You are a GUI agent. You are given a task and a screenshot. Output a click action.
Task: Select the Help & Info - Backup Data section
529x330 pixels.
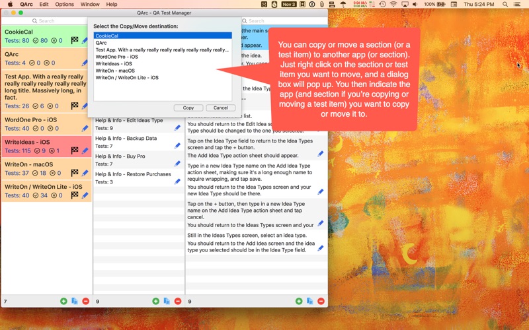[x=139, y=142]
